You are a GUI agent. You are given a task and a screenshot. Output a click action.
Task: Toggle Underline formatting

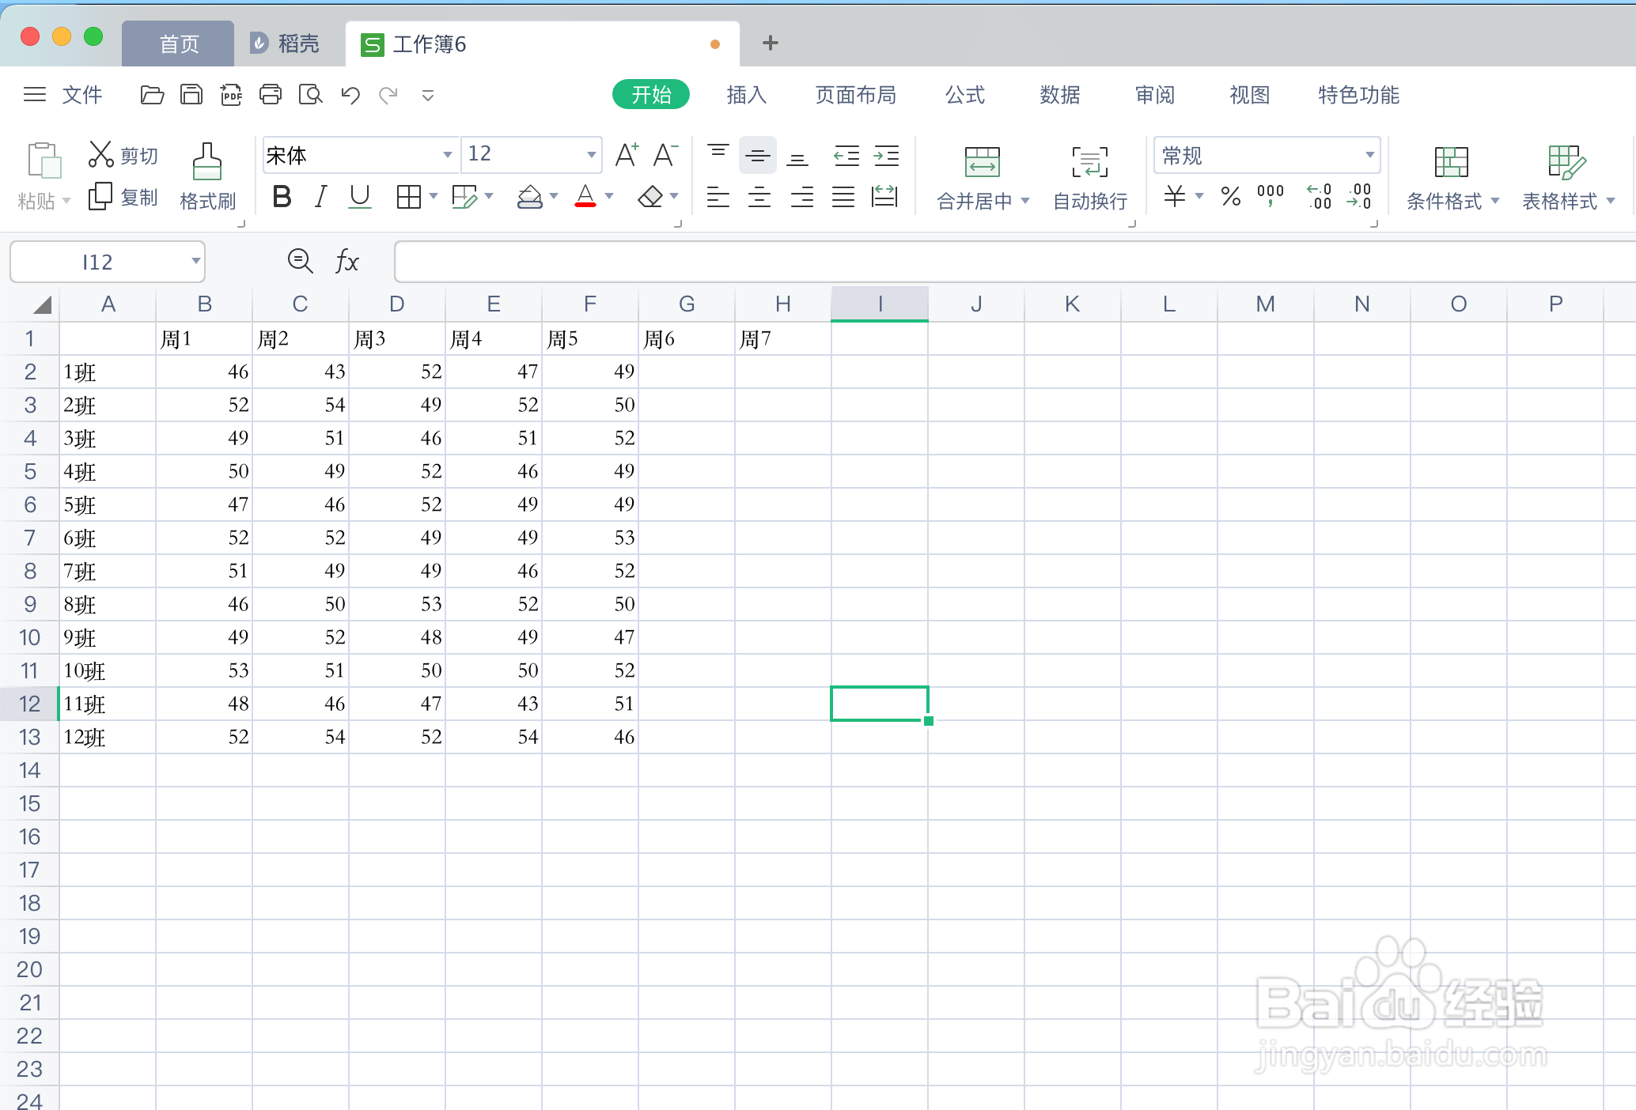pos(360,196)
